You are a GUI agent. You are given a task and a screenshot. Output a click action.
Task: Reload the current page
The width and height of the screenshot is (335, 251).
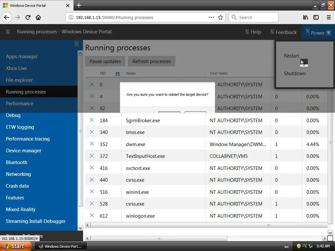coord(28,17)
